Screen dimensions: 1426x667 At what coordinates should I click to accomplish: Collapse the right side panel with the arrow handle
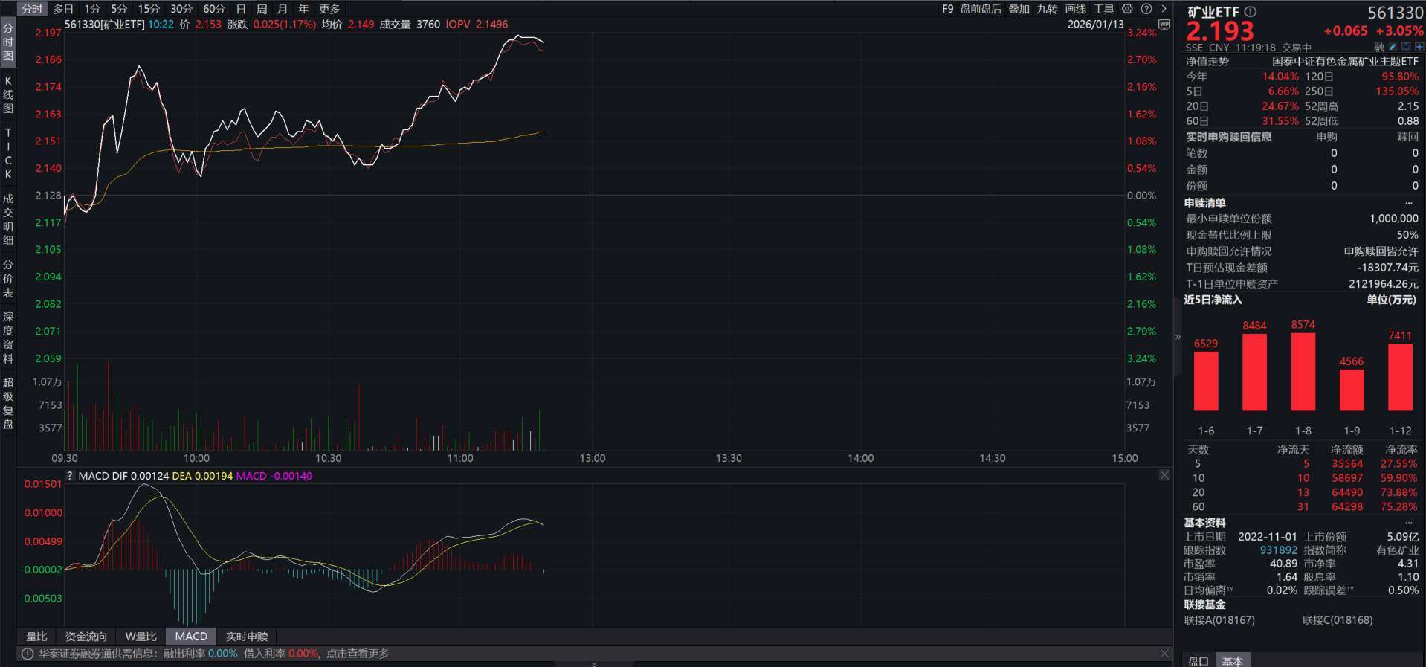coord(1178,337)
